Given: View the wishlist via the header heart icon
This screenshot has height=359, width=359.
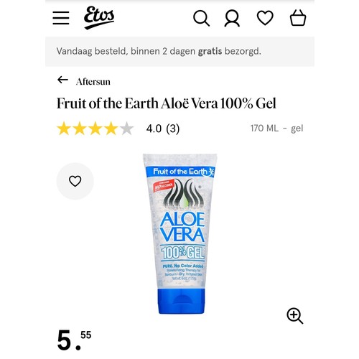Looking at the screenshot, I should 265,18.
